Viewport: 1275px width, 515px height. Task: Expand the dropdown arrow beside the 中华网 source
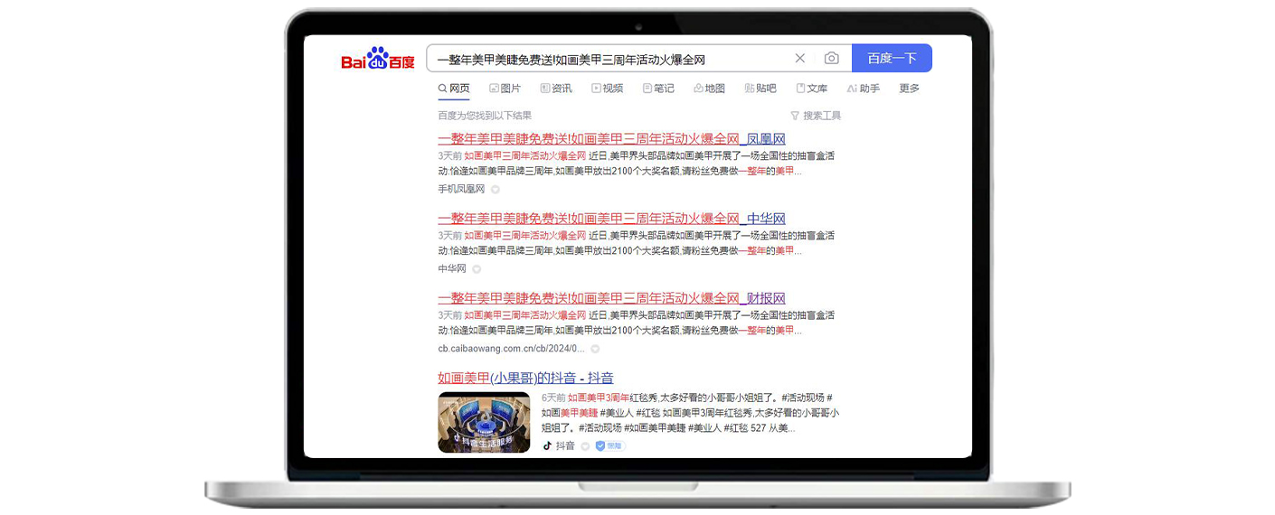(477, 269)
